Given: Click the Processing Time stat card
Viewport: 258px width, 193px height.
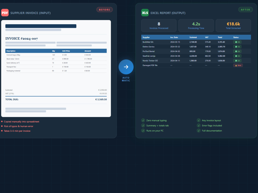Looking at the screenshot, I should tap(196, 26).
